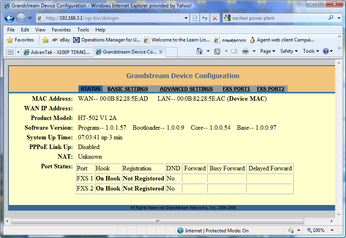Stop loading with the red X icon

pyautogui.click(x=215, y=18)
